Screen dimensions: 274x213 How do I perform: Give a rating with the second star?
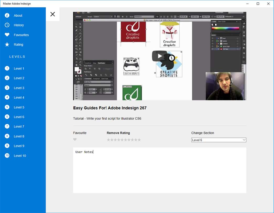pos(112,140)
